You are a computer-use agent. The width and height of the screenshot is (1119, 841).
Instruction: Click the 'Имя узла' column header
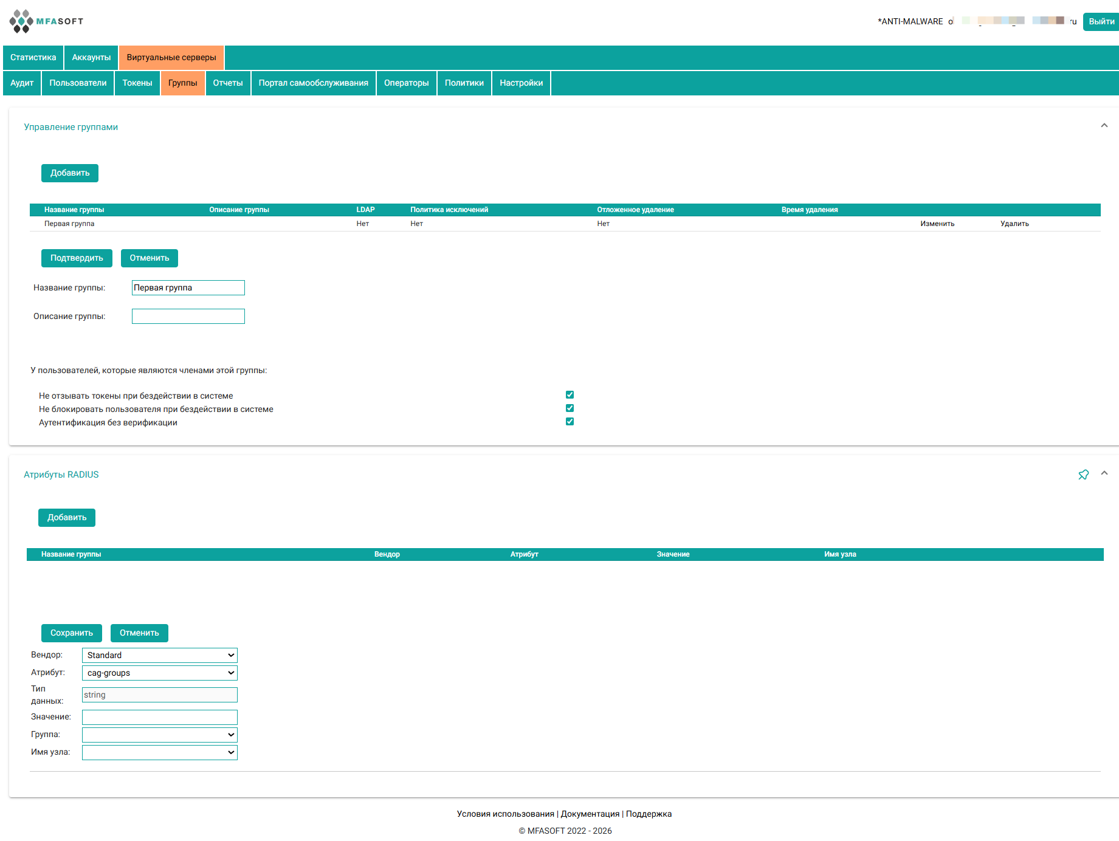[840, 554]
